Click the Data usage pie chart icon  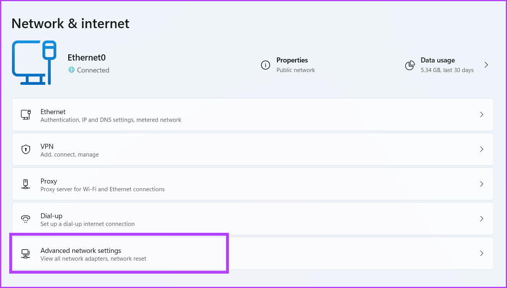point(410,65)
